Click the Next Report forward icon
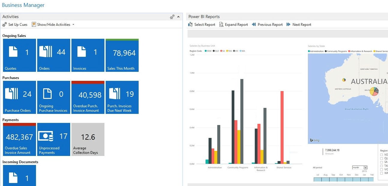This screenshot has height=186, width=388. coord(289,25)
